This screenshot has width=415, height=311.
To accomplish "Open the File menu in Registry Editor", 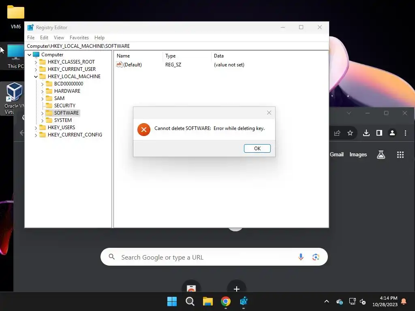I will 31,38.
